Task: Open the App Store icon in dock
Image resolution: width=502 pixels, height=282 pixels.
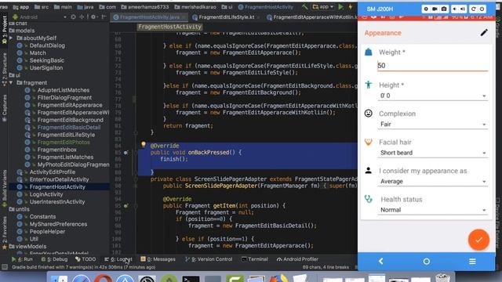Action: click(x=125, y=279)
